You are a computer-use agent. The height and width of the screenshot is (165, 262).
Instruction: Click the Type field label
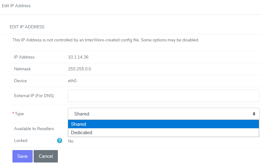click(x=19, y=114)
